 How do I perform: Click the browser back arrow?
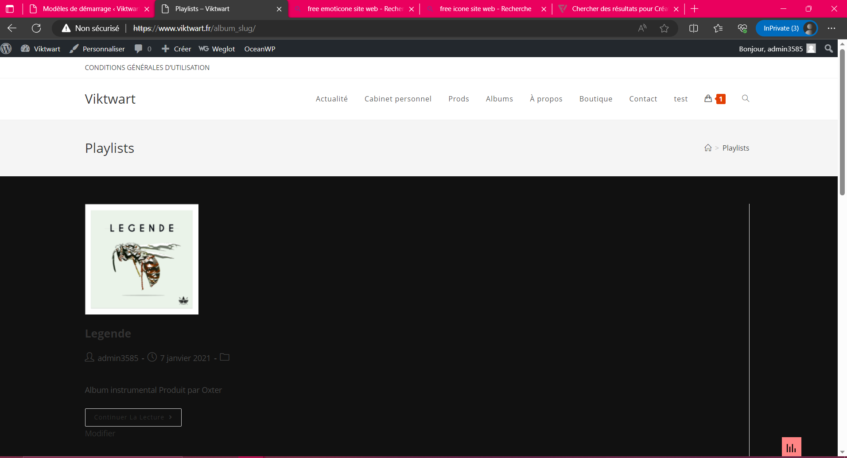point(12,28)
